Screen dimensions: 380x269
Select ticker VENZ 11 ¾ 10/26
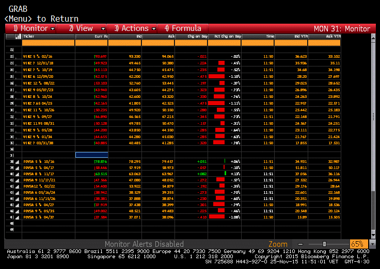click(39, 110)
